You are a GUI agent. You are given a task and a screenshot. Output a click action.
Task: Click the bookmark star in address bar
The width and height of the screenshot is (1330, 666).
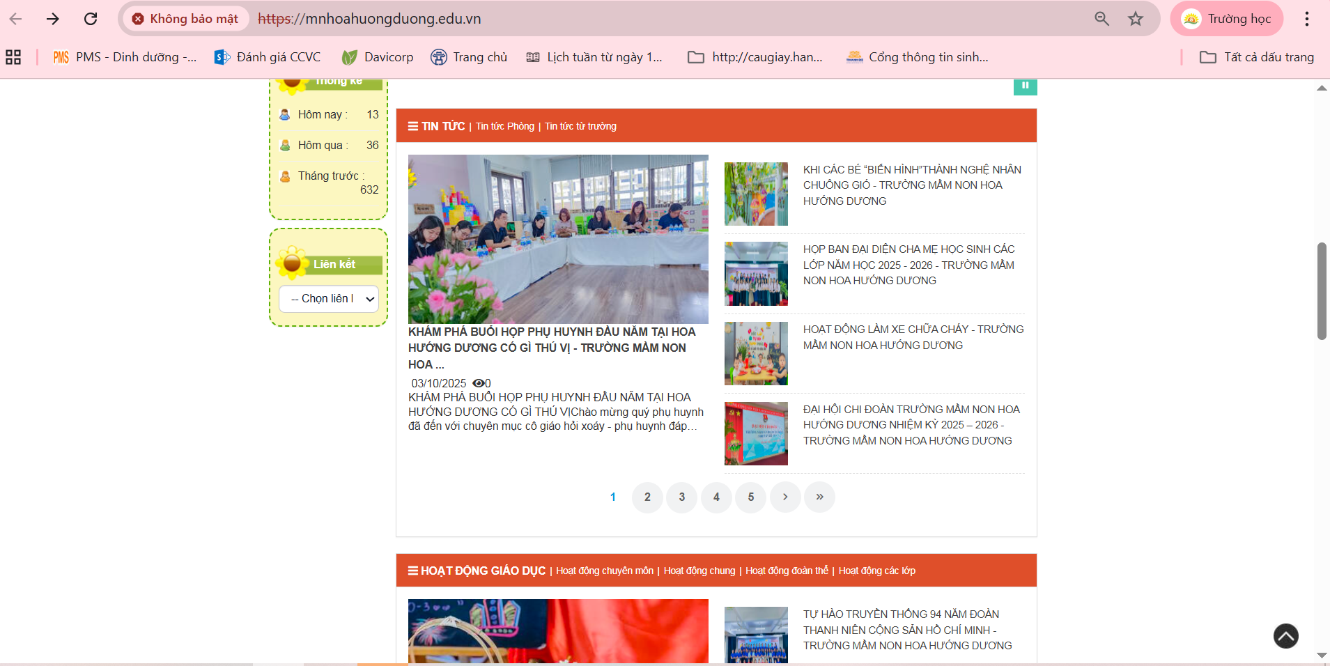(x=1136, y=19)
